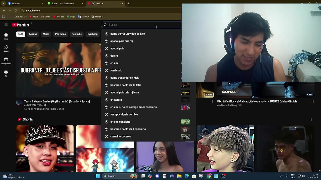The image size is (321, 180).
Task: Click the youtube.com address bar
Action: click(x=100, y=10)
